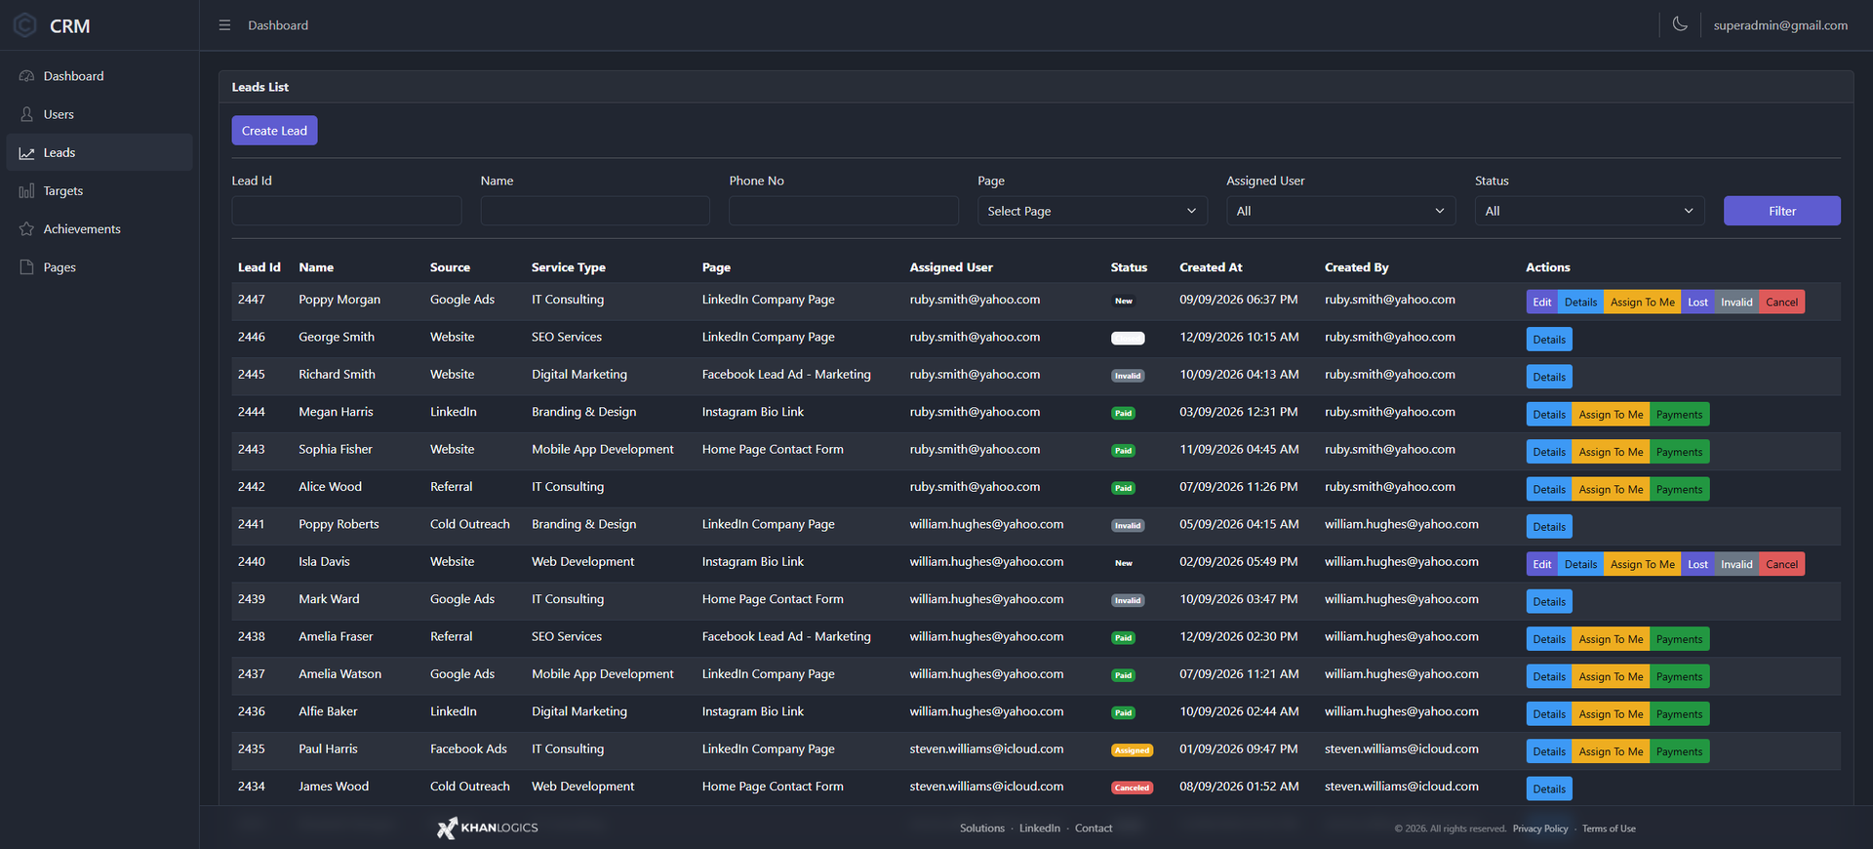Assign lead 2443 Sophia Fisher to me
The width and height of the screenshot is (1873, 849).
(x=1612, y=452)
